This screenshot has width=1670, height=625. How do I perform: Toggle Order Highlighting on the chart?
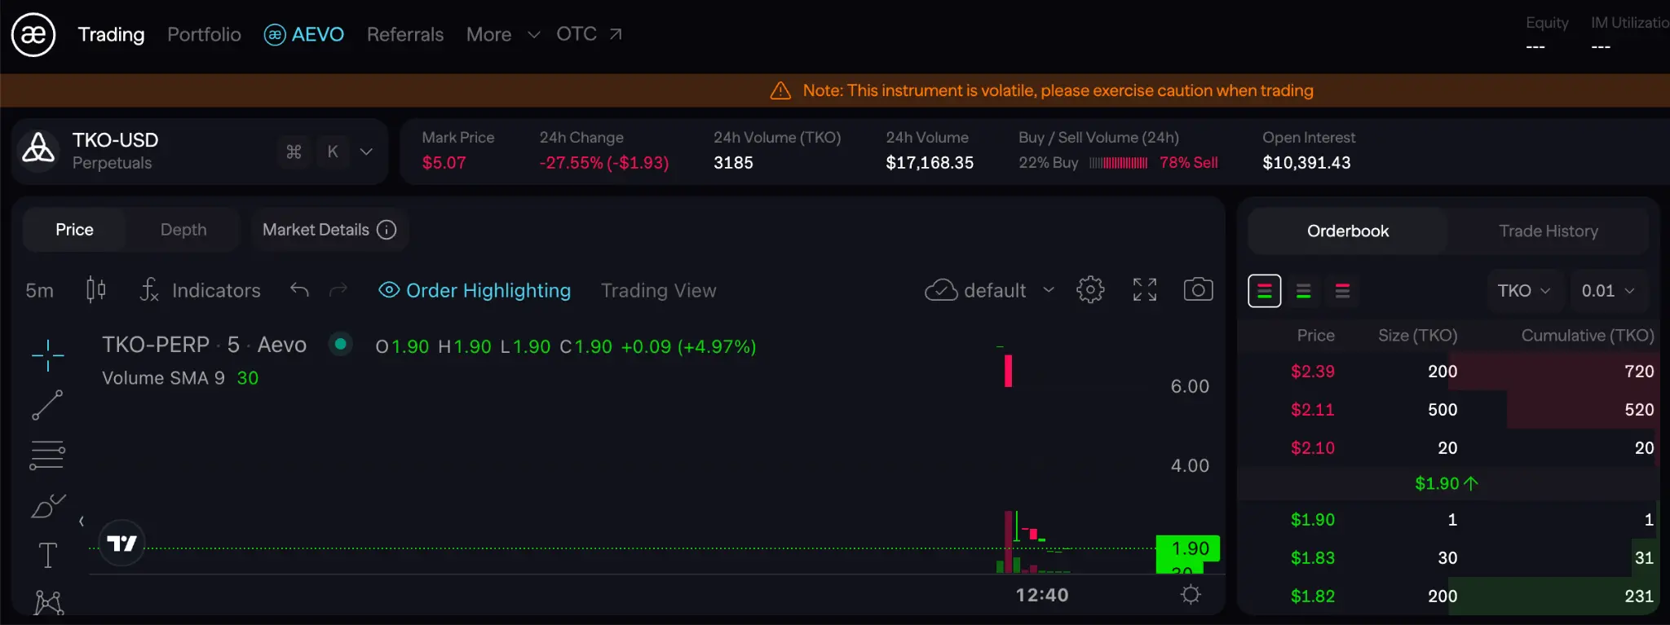click(475, 290)
